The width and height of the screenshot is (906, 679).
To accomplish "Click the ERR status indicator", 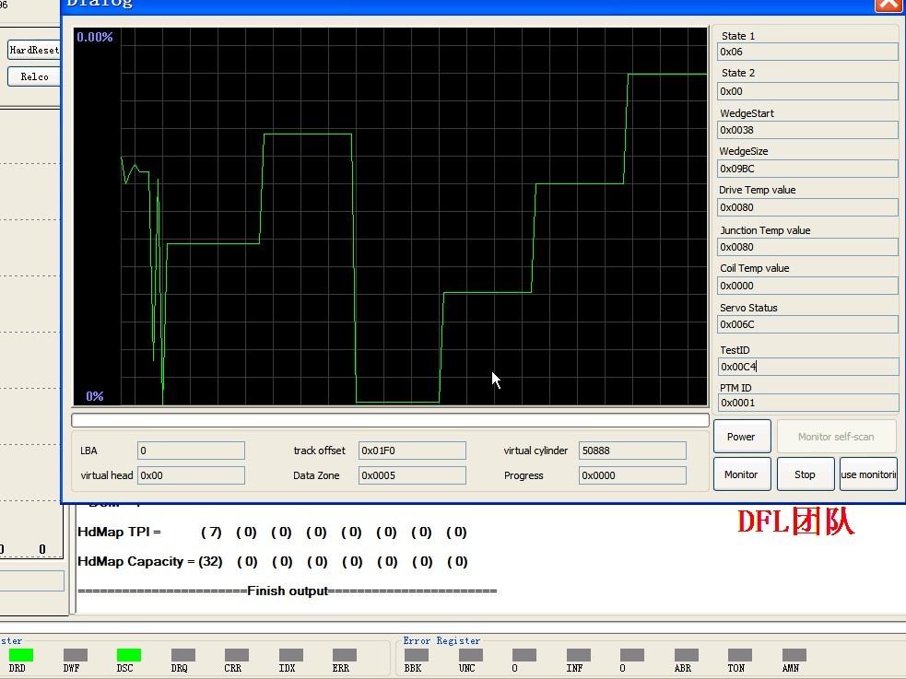I will [345, 655].
